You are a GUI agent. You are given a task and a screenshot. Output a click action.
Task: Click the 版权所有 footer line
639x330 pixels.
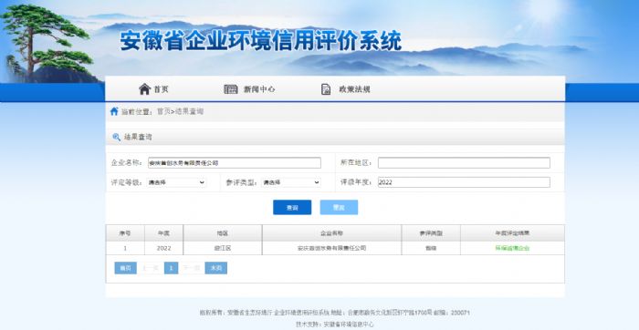tap(335, 313)
